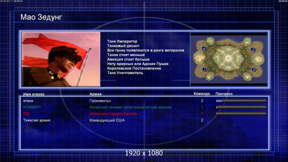Click team number in shava row
This screenshot has height=162, width=288.
pos(202,101)
